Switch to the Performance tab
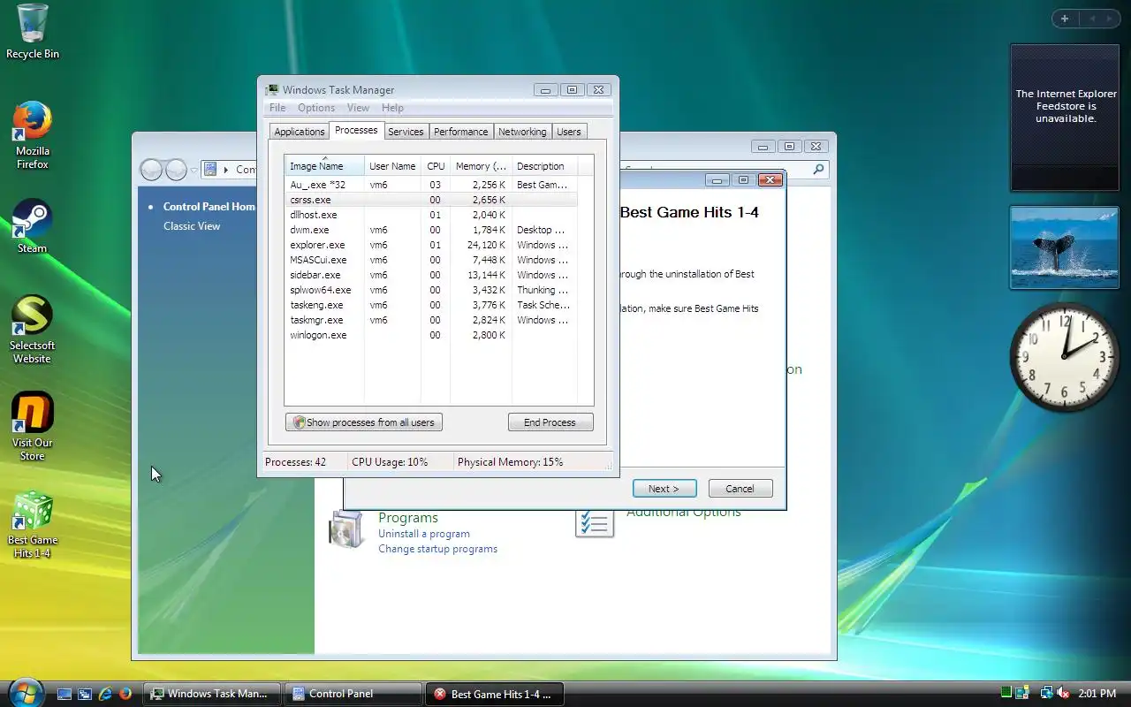 tap(460, 132)
